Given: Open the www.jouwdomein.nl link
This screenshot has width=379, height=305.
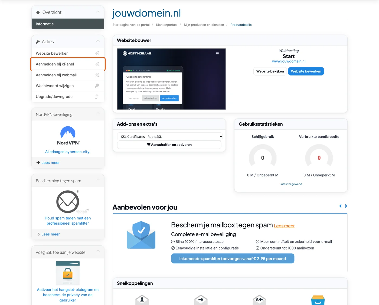Looking at the screenshot, I should pos(289,61).
